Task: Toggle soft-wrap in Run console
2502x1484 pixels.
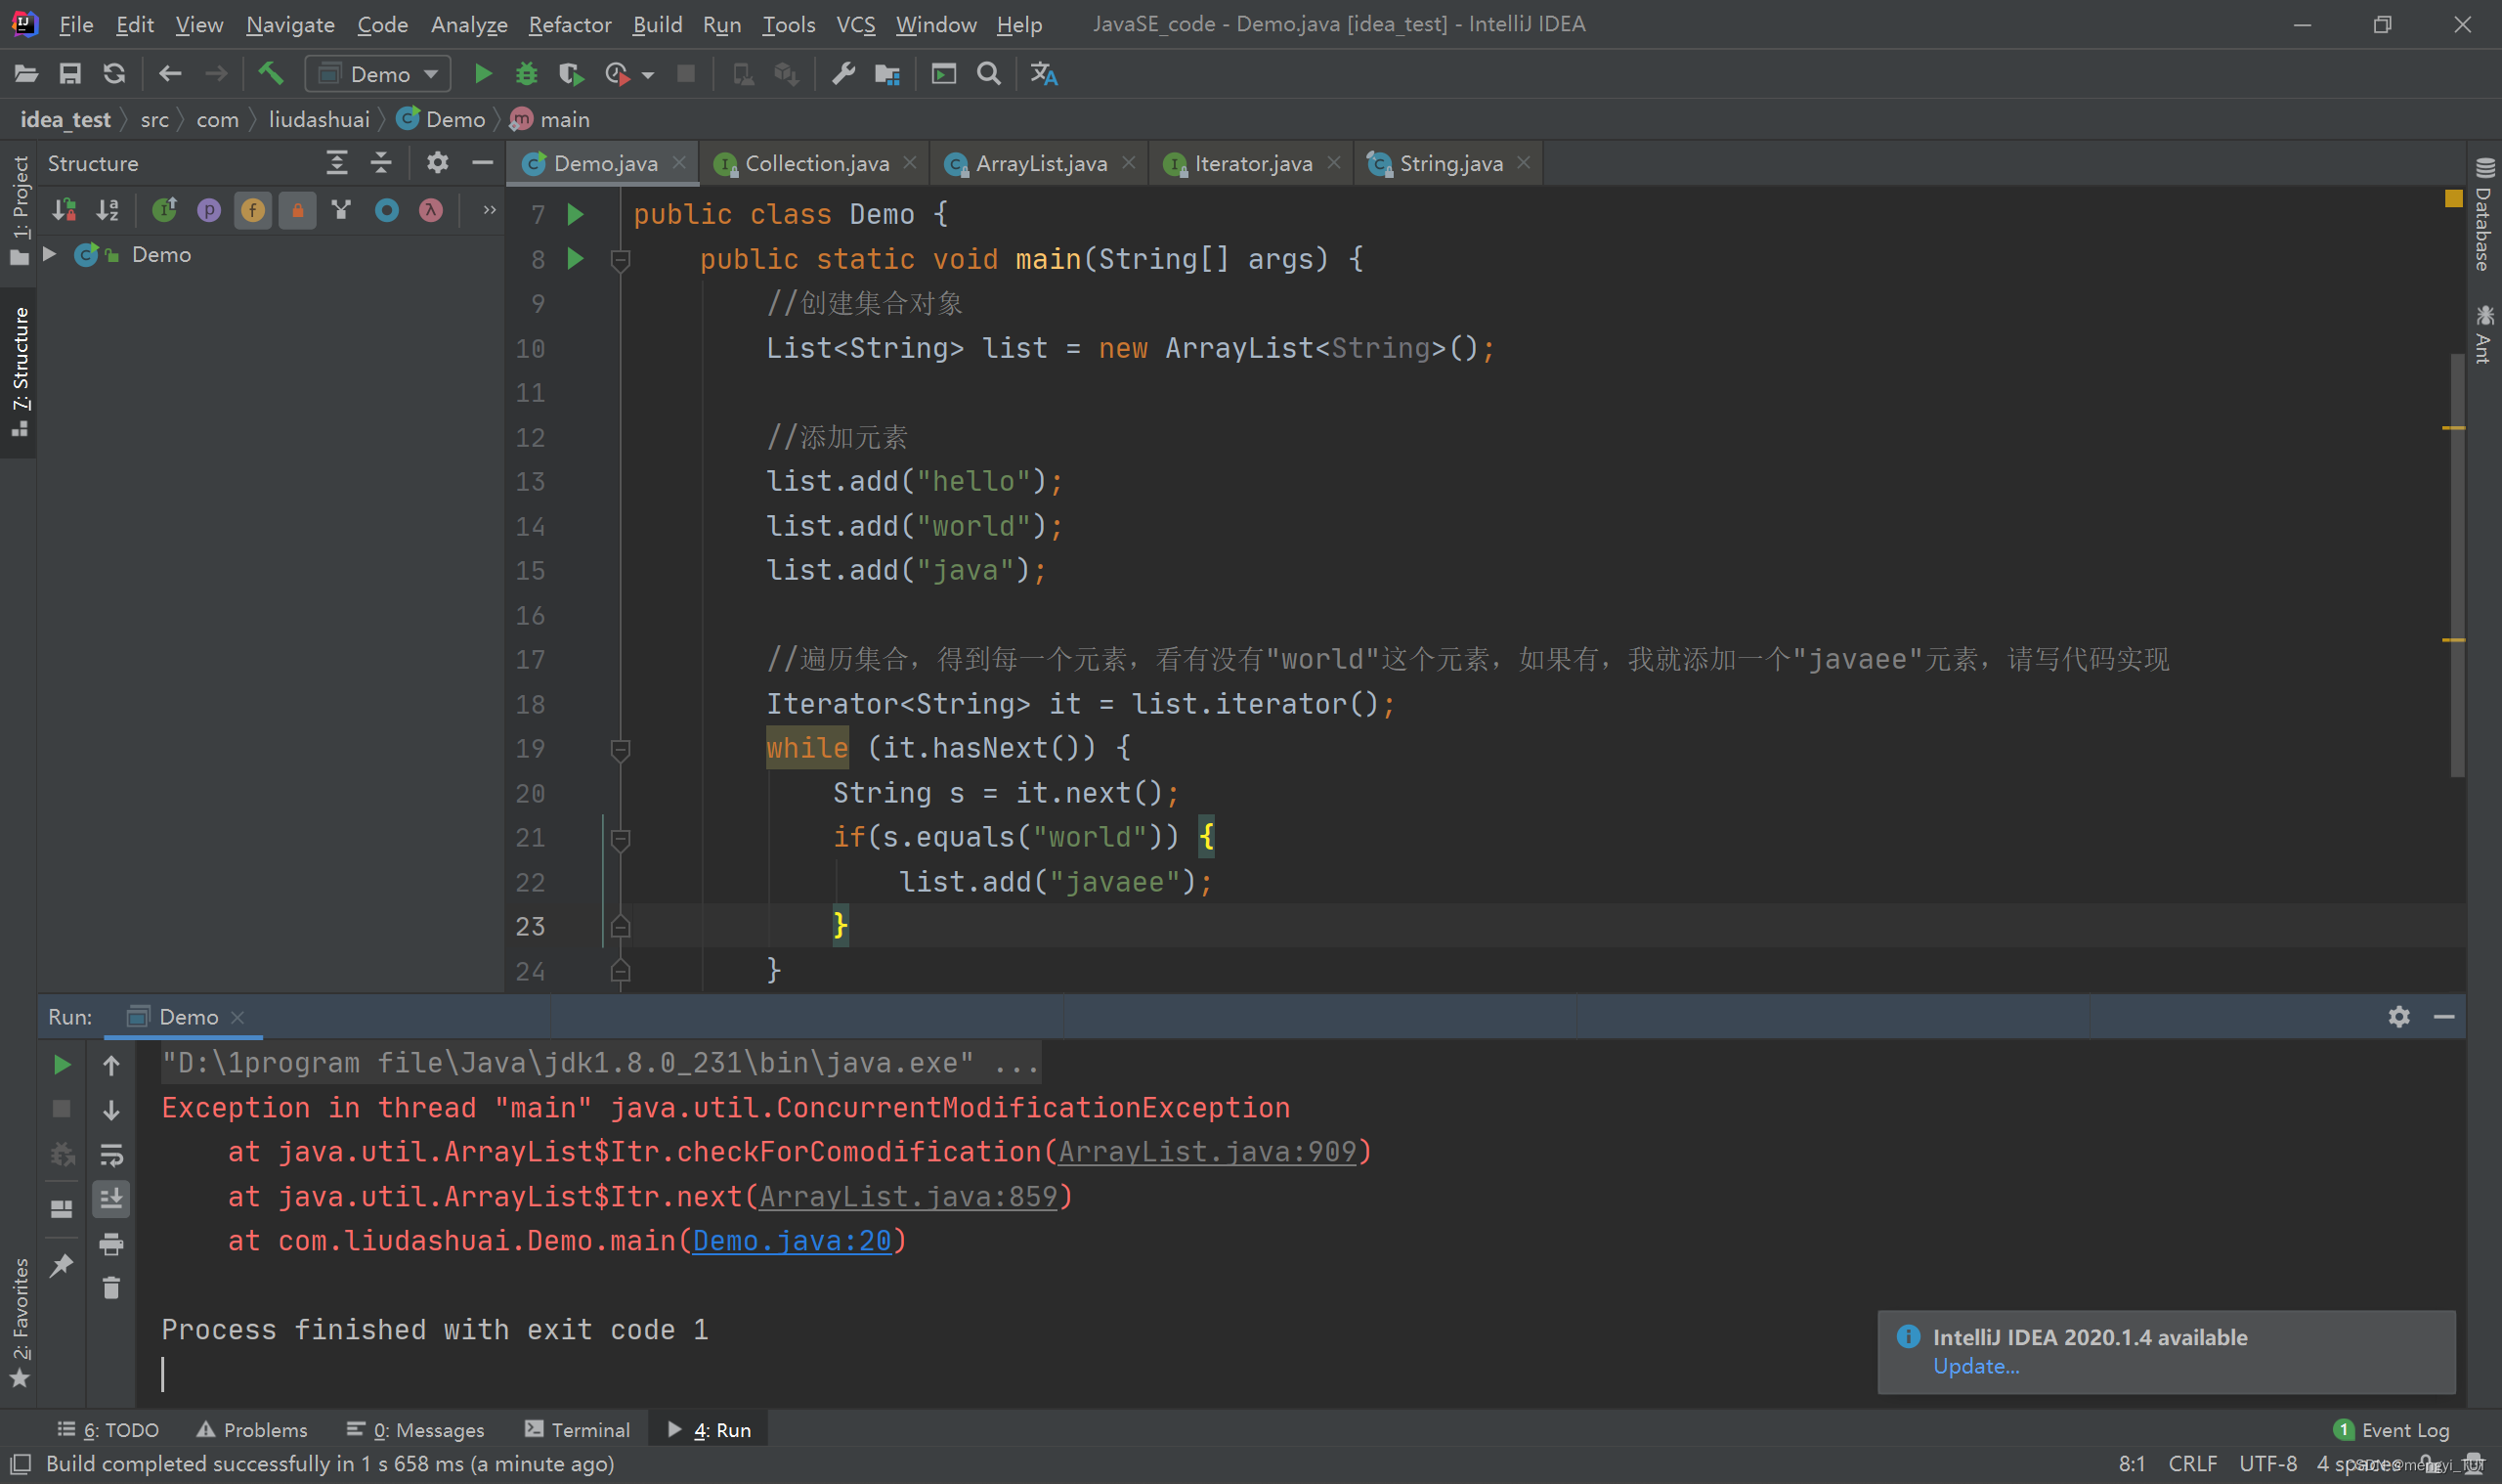Action: tap(111, 1155)
